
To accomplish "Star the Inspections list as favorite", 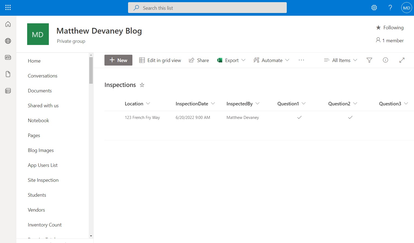I will [142, 85].
